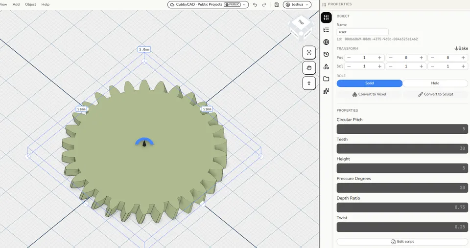
Task: Click the person figure view button
Action: 309,83
